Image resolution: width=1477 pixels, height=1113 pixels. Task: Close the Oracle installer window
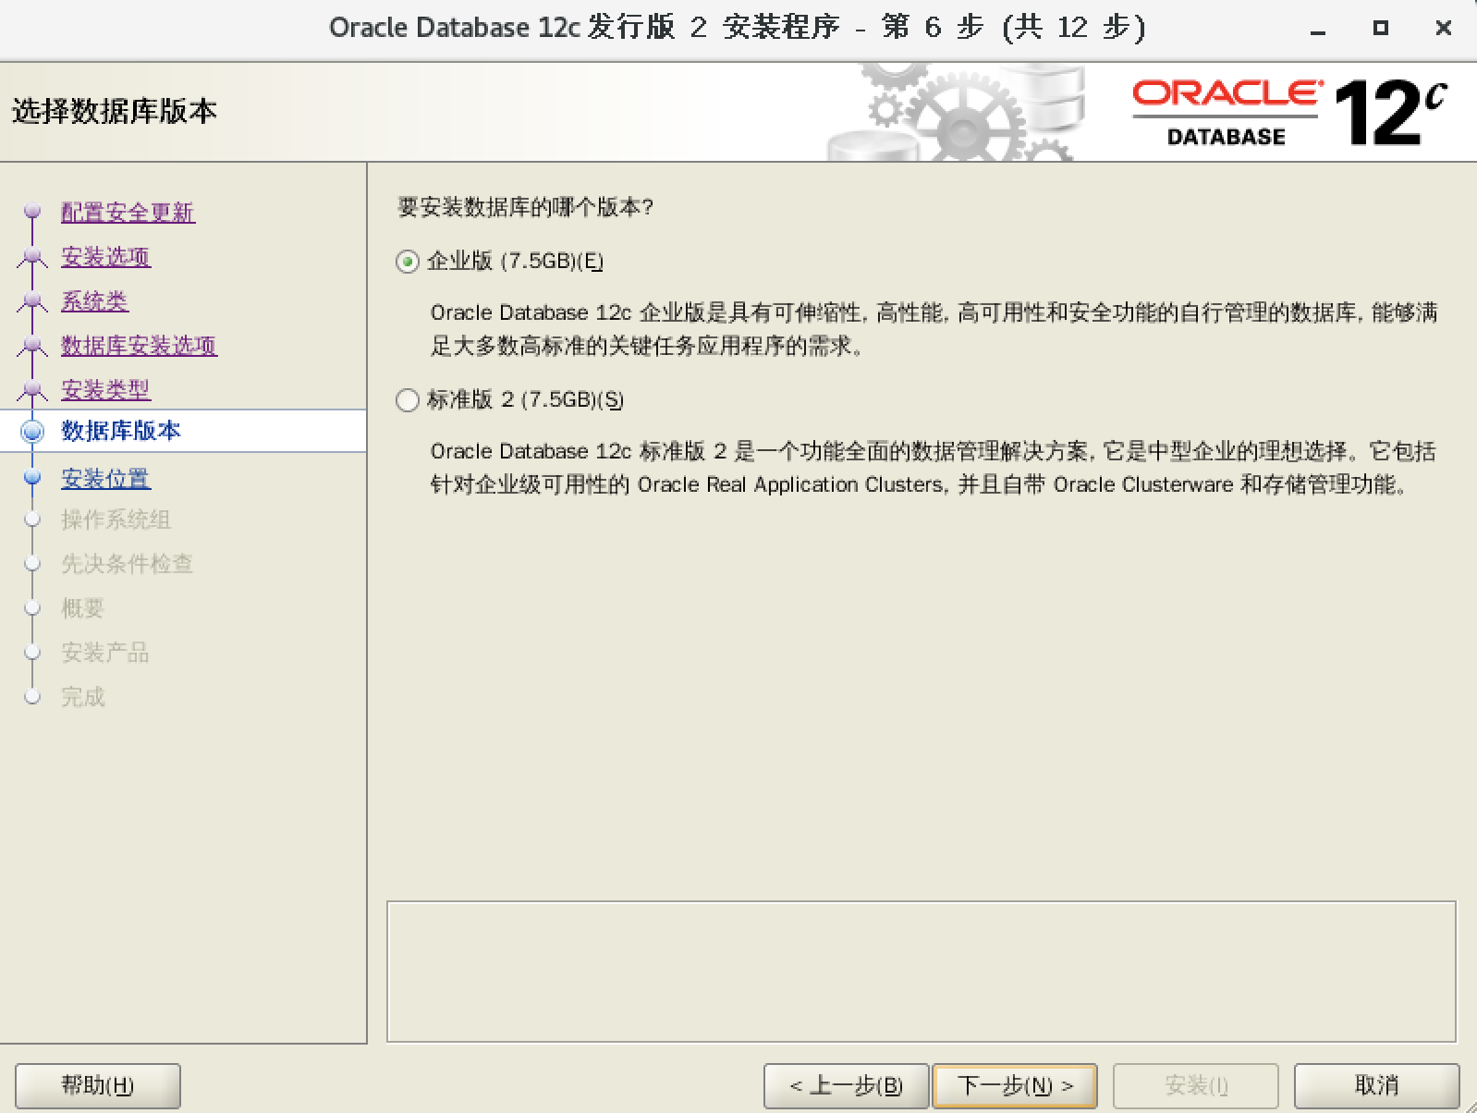point(1444,29)
